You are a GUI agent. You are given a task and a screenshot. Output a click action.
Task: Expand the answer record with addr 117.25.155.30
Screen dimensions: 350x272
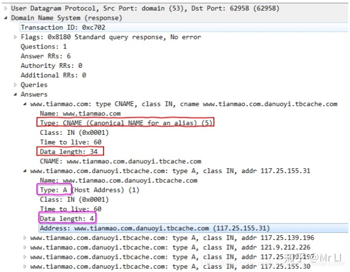coord(25,267)
